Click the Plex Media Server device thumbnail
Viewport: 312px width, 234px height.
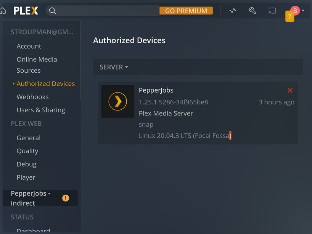pyautogui.click(x=117, y=101)
